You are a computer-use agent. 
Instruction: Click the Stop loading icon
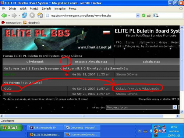[32, 15]
